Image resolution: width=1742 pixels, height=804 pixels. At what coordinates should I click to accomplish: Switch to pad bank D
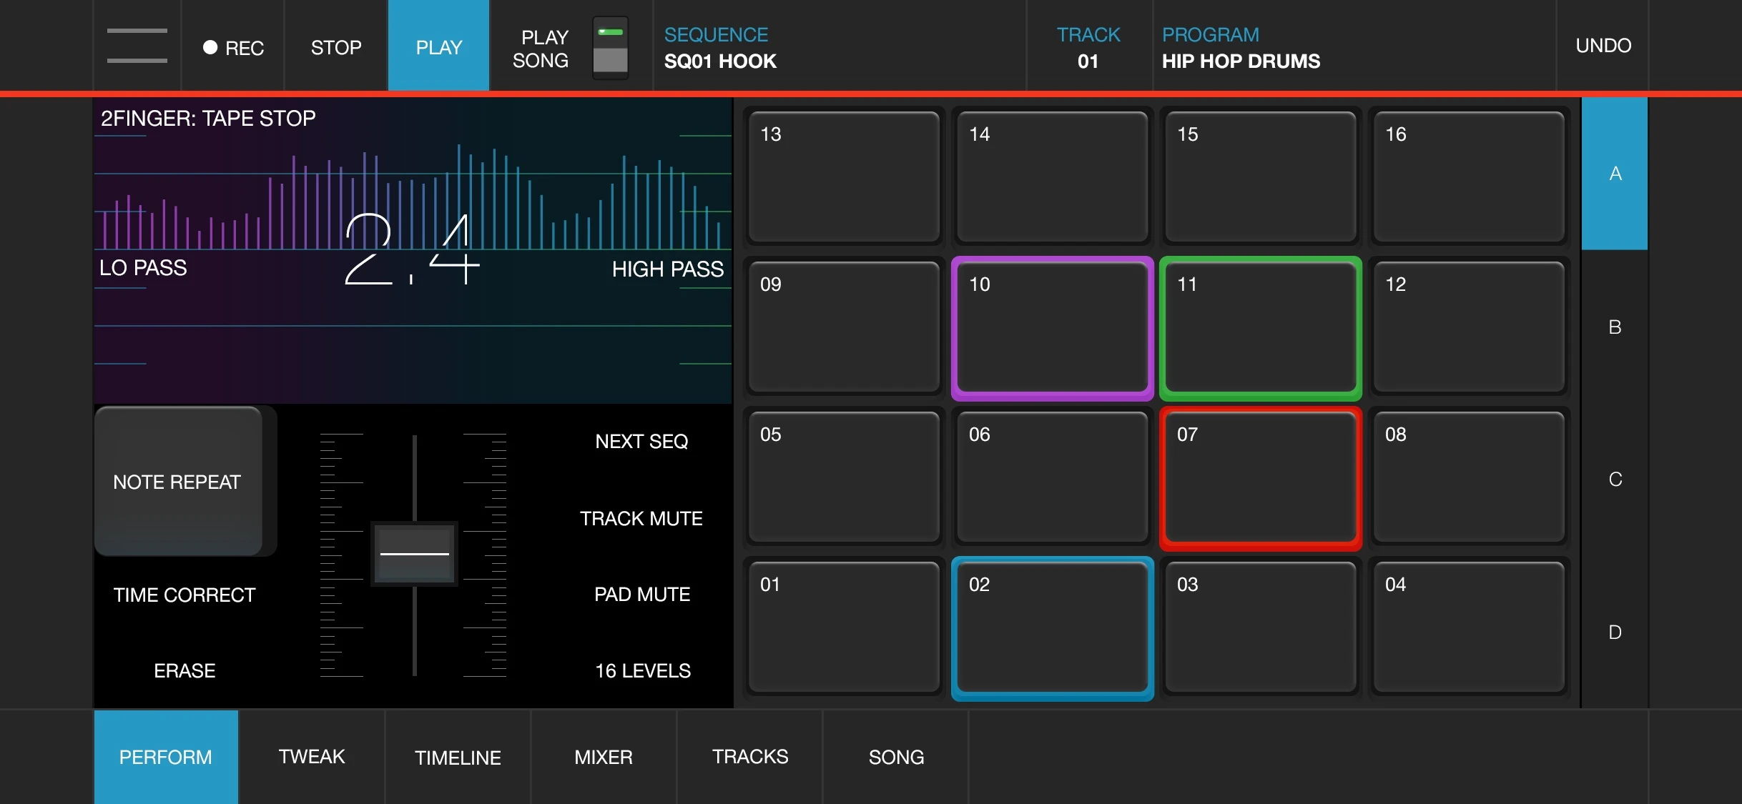tap(1615, 632)
